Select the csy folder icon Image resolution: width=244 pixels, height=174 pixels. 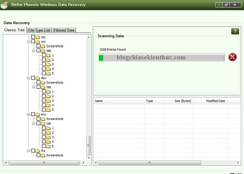point(38,42)
